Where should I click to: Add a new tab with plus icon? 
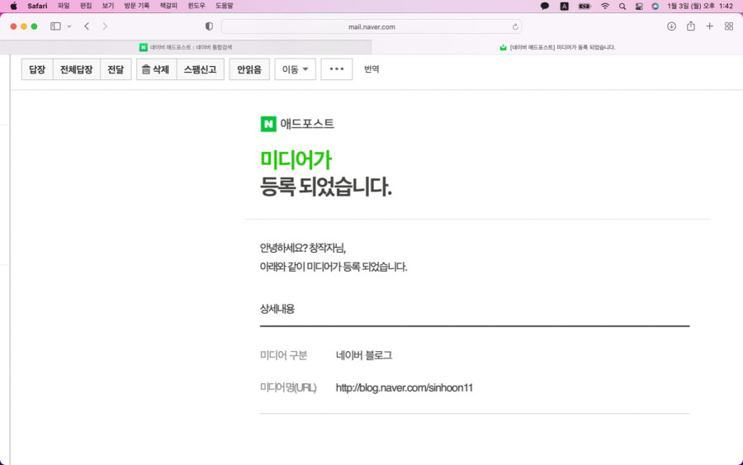(x=709, y=26)
